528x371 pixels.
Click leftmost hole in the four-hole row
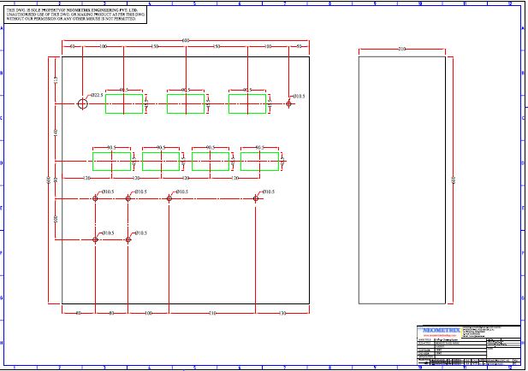(96, 198)
